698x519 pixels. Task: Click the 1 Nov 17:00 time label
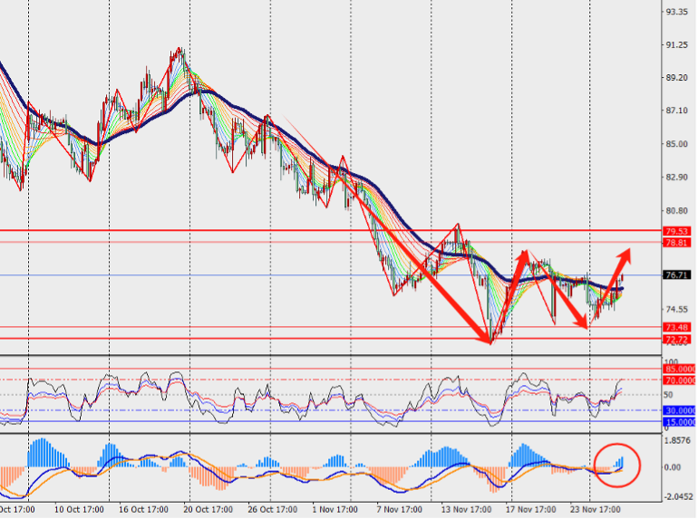(x=334, y=510)
